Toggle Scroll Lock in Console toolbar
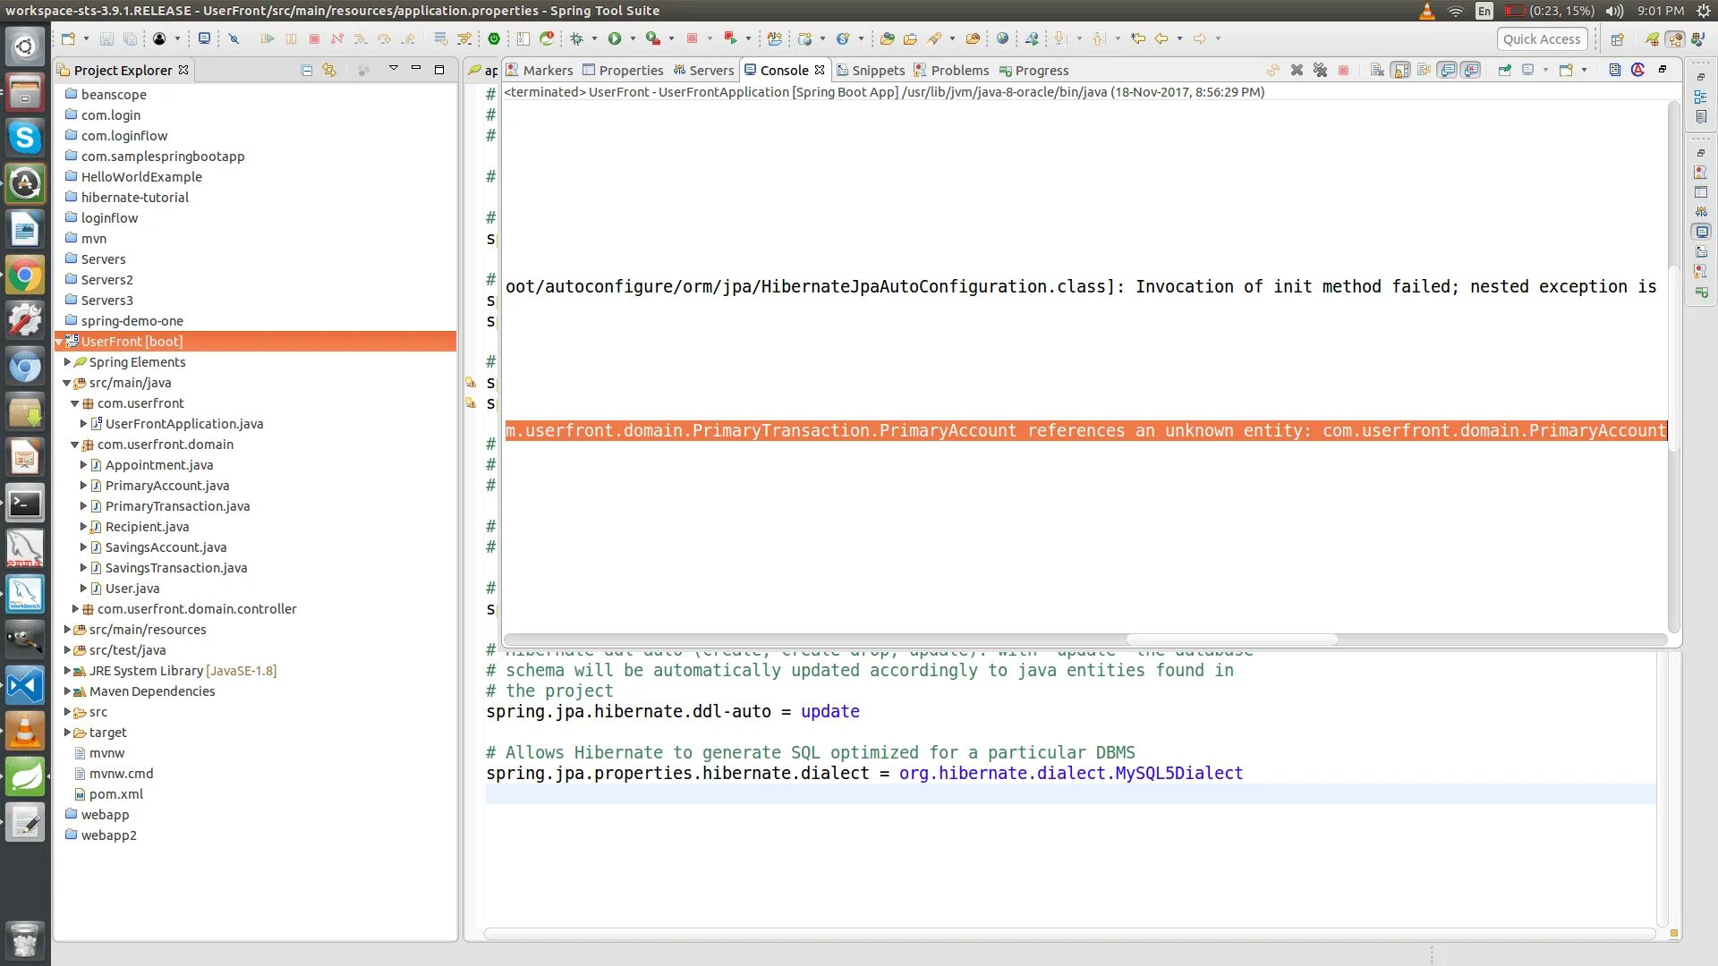 [1400, 70]
